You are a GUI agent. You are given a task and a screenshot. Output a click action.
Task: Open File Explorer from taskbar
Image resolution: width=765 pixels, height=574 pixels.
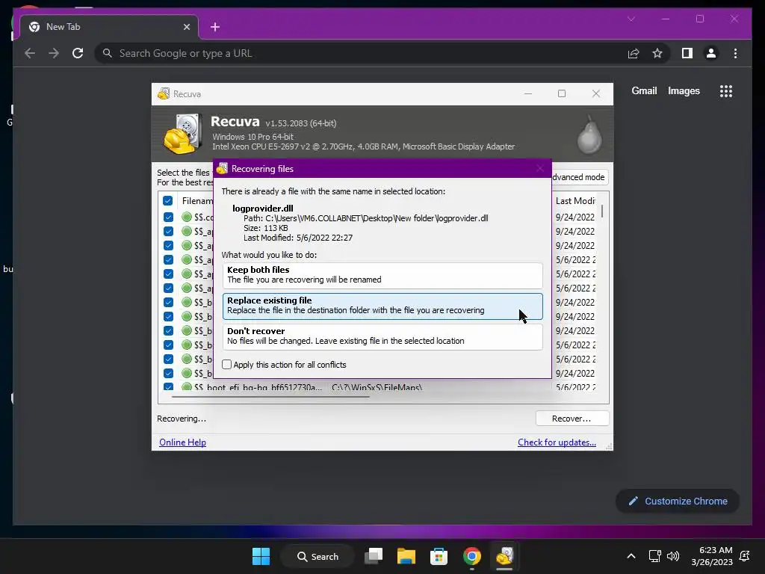click(x=406, y=556)
